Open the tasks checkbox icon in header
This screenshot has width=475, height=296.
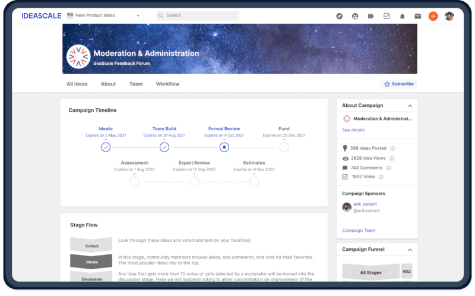(x=387, y=16)
